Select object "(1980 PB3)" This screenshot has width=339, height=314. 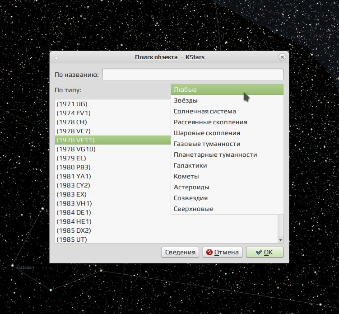(113, 167)
